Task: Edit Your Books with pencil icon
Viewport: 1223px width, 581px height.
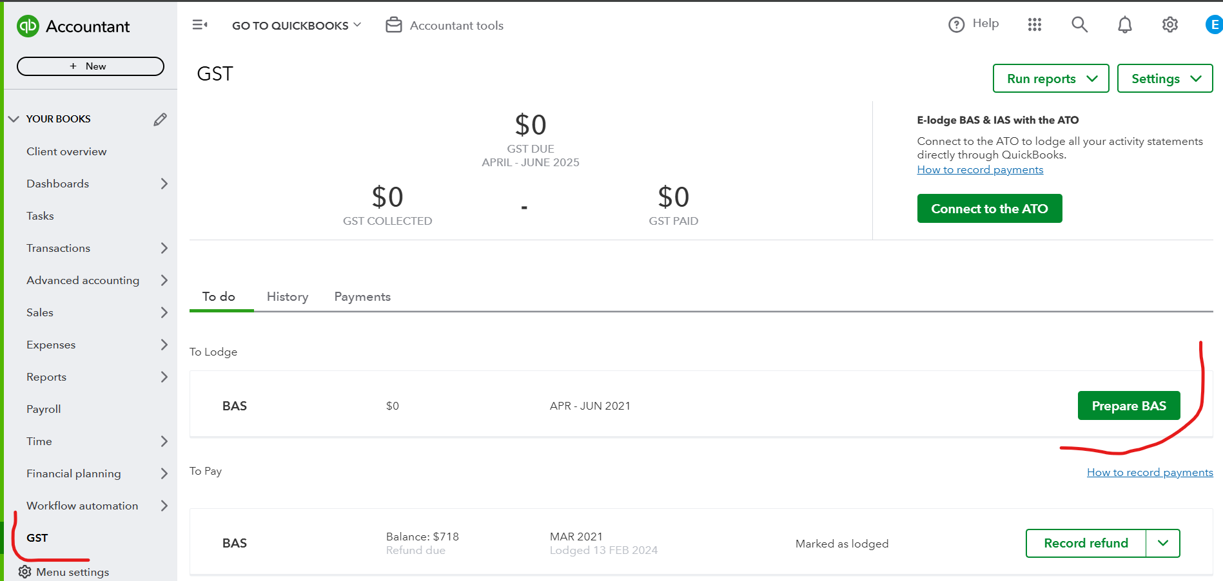Action: click(x=161, y=119)
